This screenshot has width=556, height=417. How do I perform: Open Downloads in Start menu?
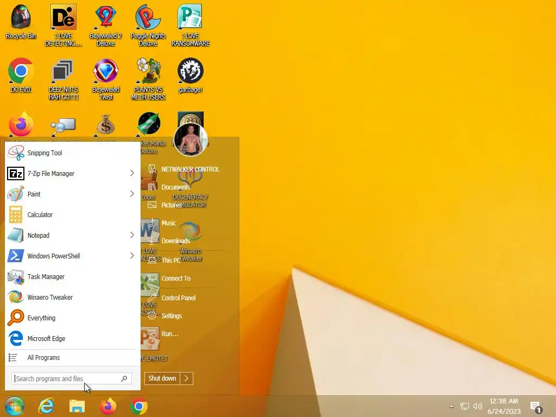[169, 241]
